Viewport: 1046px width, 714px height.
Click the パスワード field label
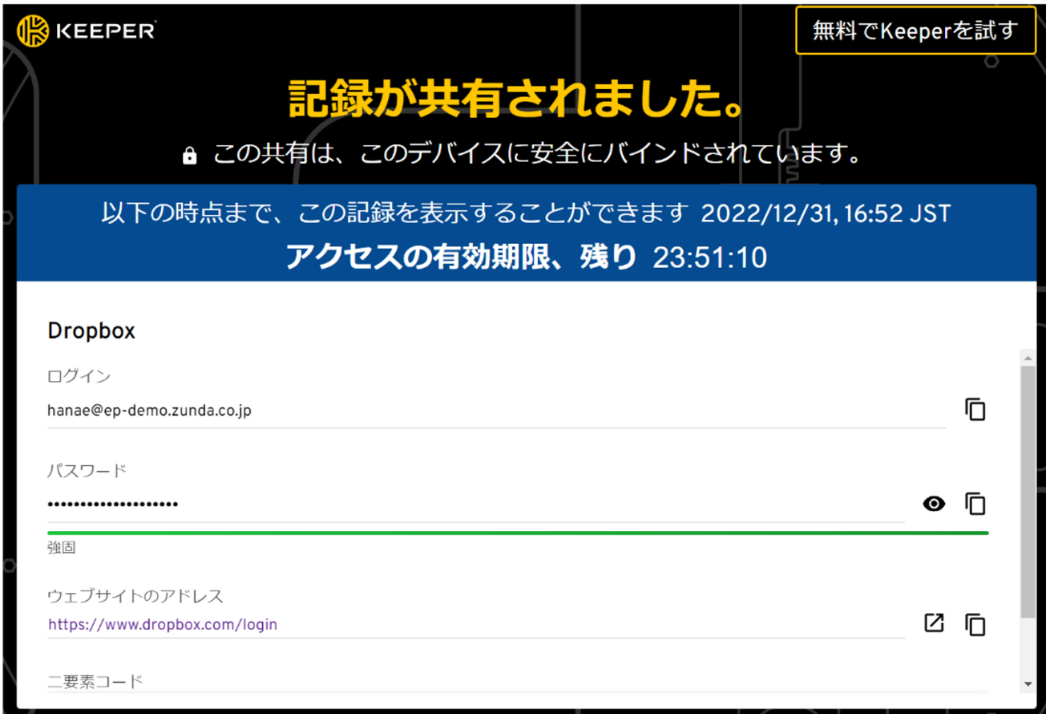(x=87, y=471)
